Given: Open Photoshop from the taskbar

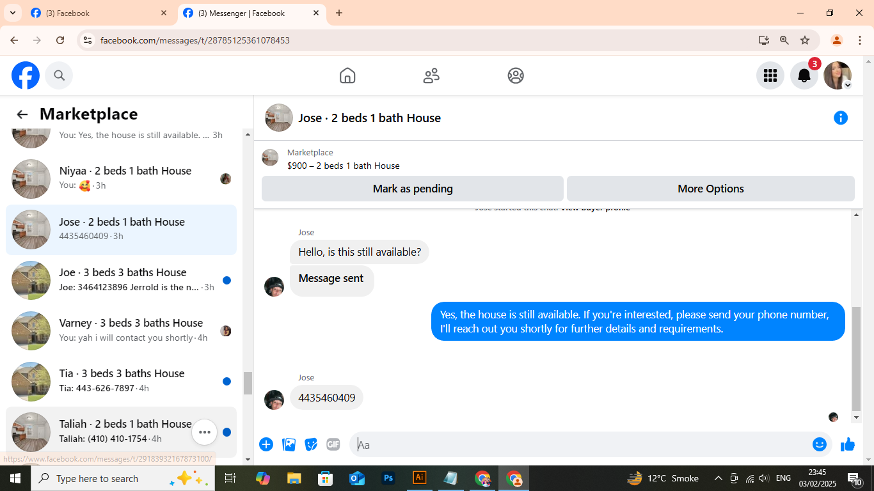Looking at the screenshot, I should pos(388,478).
